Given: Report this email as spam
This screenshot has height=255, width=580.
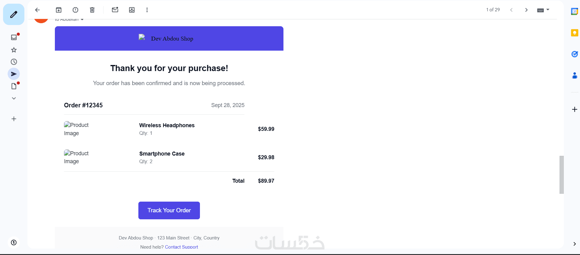Looking at the screenshot, I should pos(76,10).
